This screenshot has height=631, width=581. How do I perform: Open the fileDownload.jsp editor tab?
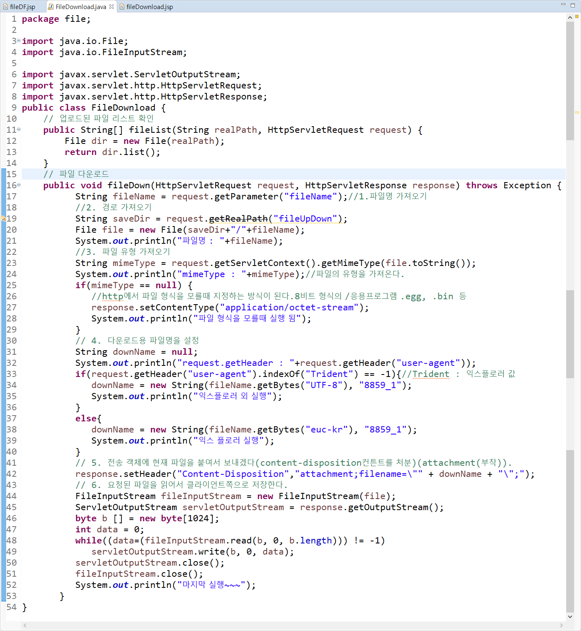(x=146, y=7)
